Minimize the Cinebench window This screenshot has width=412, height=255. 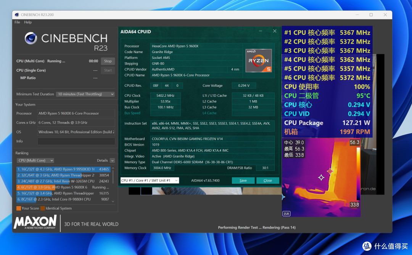point(357,15)
